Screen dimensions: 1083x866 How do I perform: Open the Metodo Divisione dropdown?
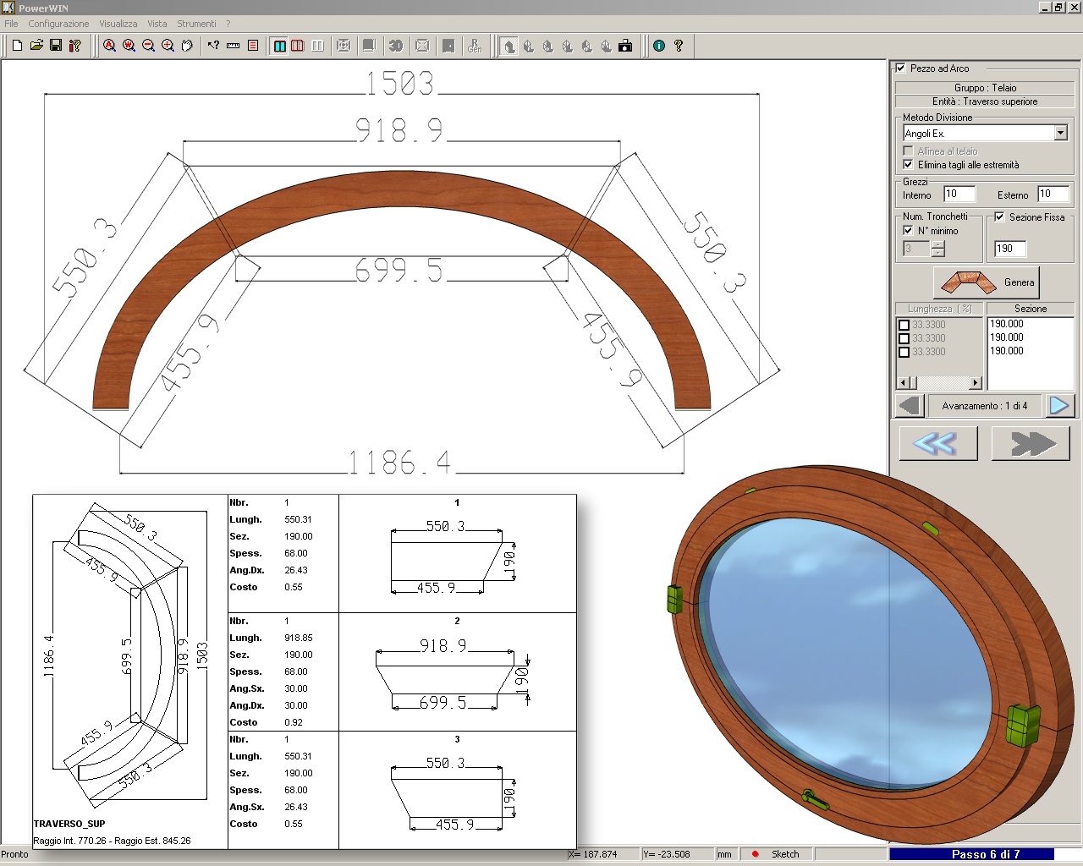coord(1060,133)
